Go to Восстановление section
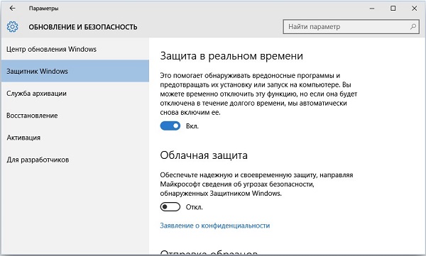Screen dimensions: 426x256 [75, 116]
